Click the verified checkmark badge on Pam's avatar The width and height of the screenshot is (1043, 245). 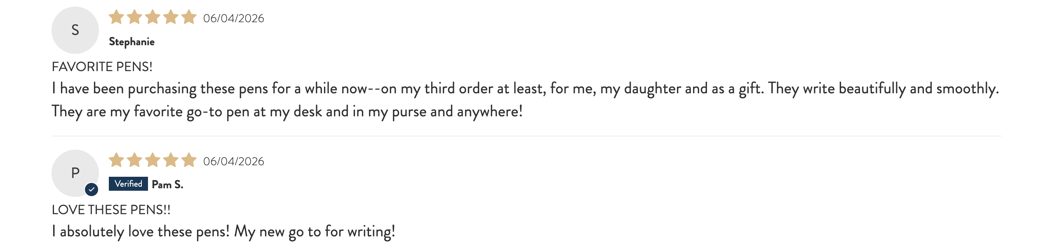click(92, 190)
